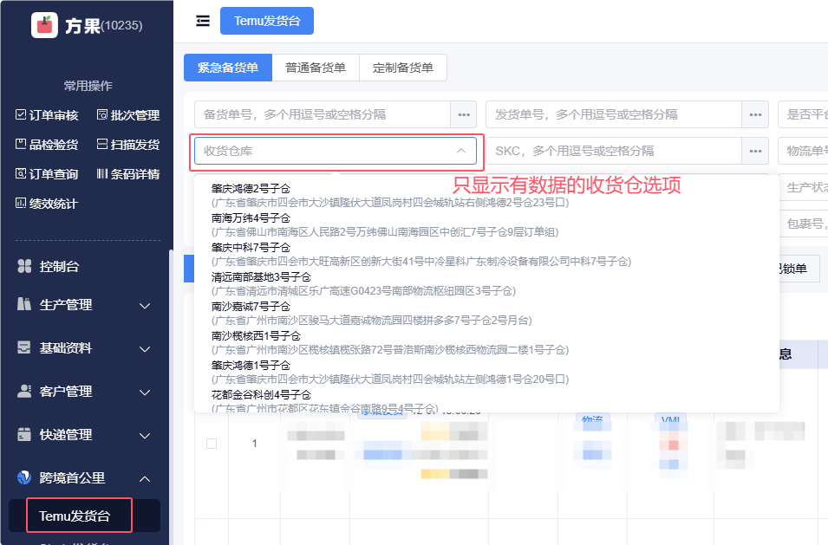The image size is (828, 545).
Task: Open 订单查询 shortcut
Action: click(47, 174)
